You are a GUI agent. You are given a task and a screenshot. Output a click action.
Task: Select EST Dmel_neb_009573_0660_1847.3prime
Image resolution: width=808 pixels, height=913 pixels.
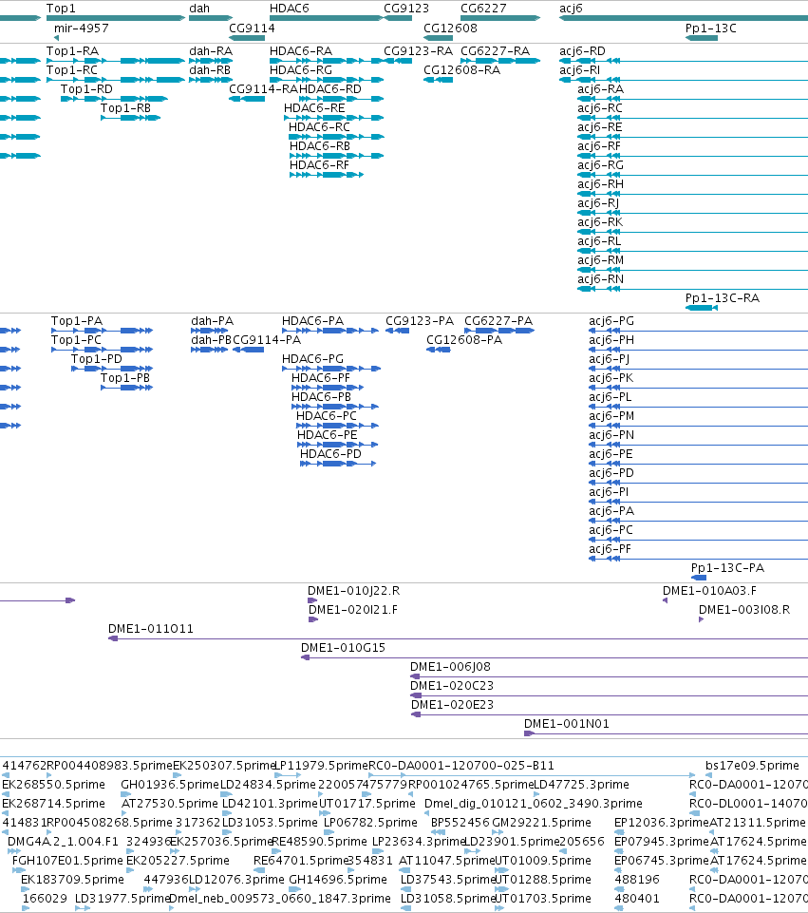(280, 899)
